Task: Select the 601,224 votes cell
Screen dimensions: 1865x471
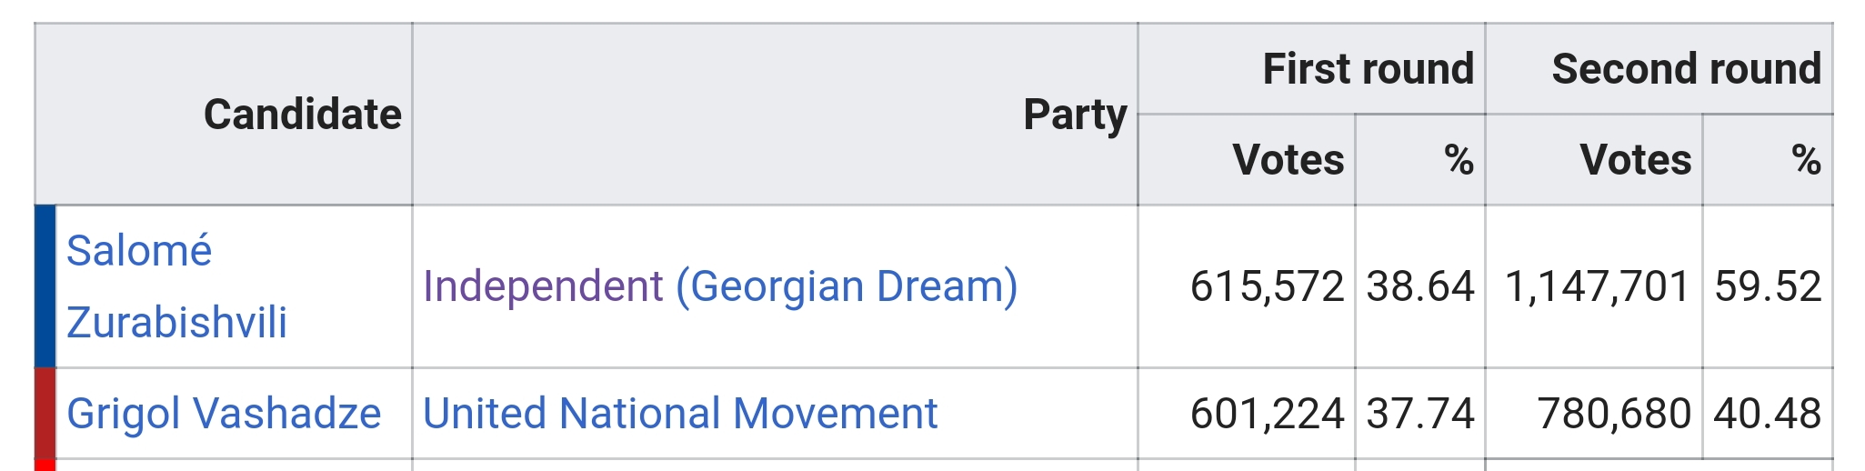Action: [x=1267, y=414]
